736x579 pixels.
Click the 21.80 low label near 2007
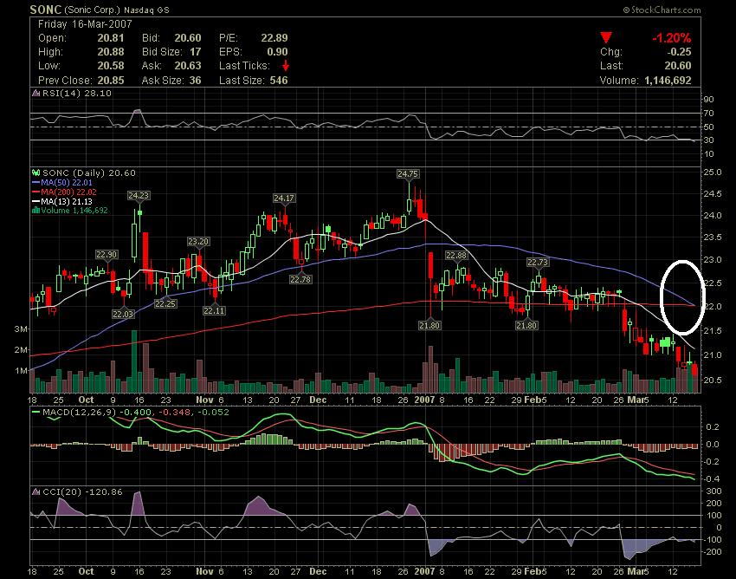coord(429,325)
